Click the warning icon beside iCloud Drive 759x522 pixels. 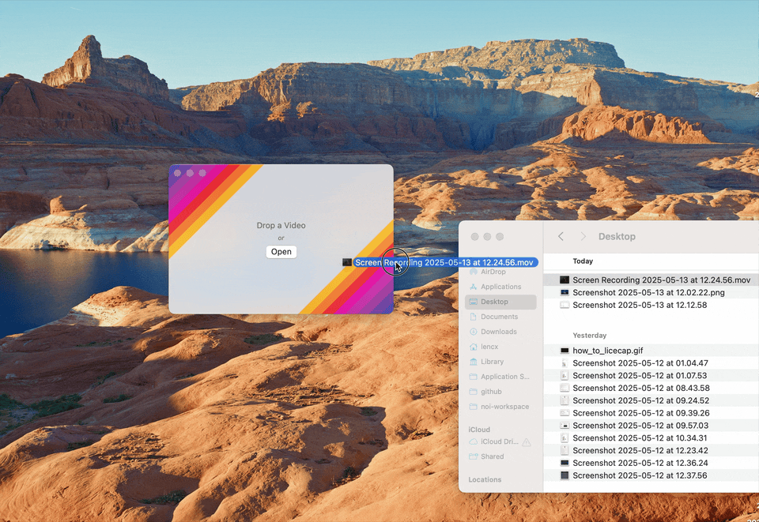(x=527, y=441)
